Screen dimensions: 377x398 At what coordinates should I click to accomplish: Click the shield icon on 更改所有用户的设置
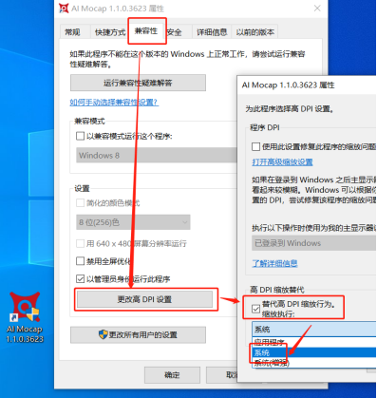(x=104, y=334)
